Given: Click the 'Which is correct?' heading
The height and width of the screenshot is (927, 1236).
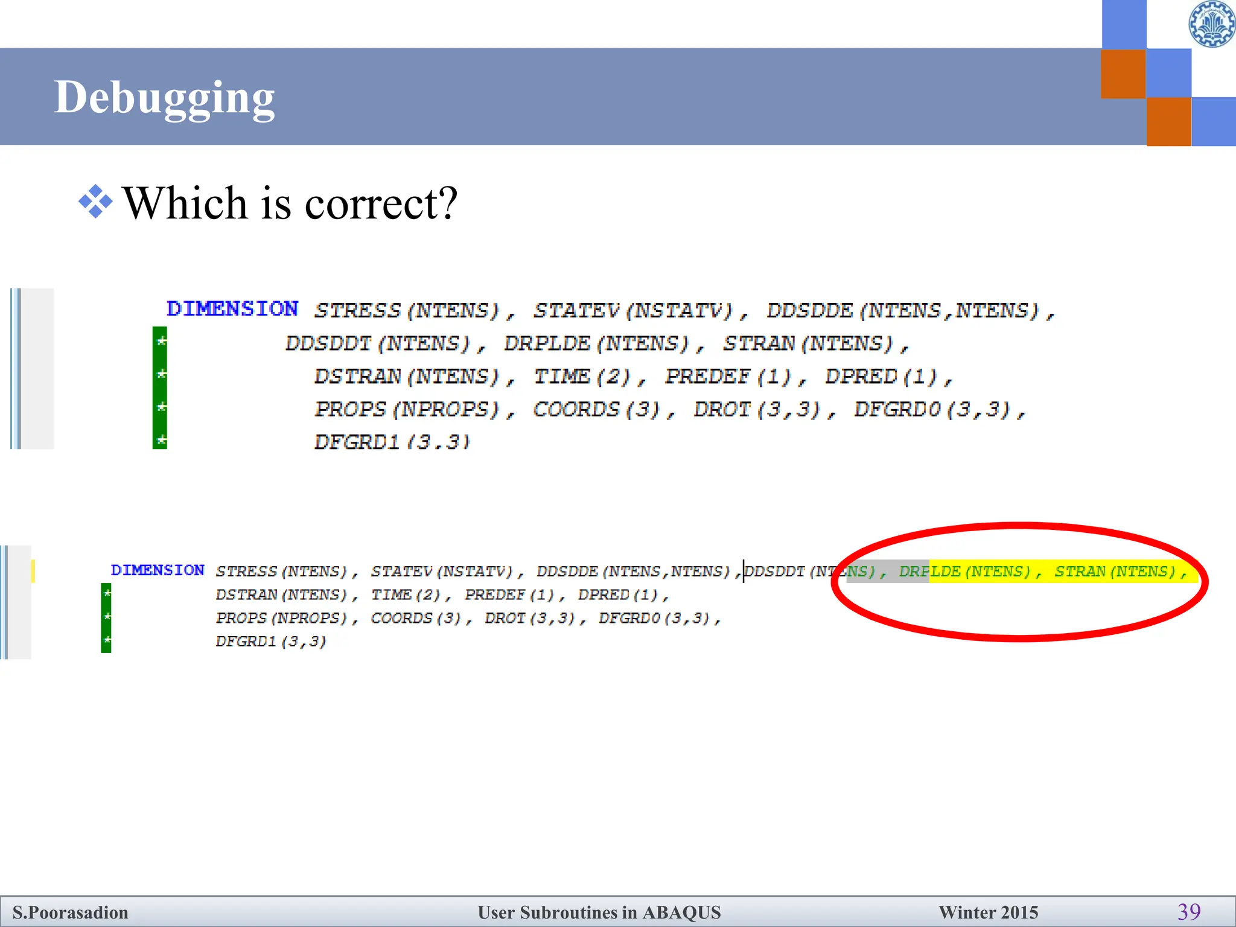Looking at the screenshot, I should [x=290, y=203].
